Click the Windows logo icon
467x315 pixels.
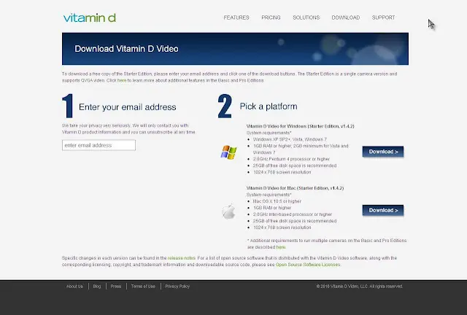click(x=228, y=152)
